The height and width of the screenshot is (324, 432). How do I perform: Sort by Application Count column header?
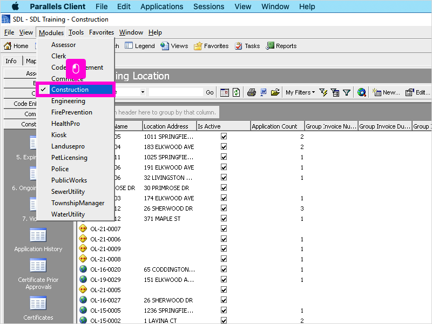point(278,126)
